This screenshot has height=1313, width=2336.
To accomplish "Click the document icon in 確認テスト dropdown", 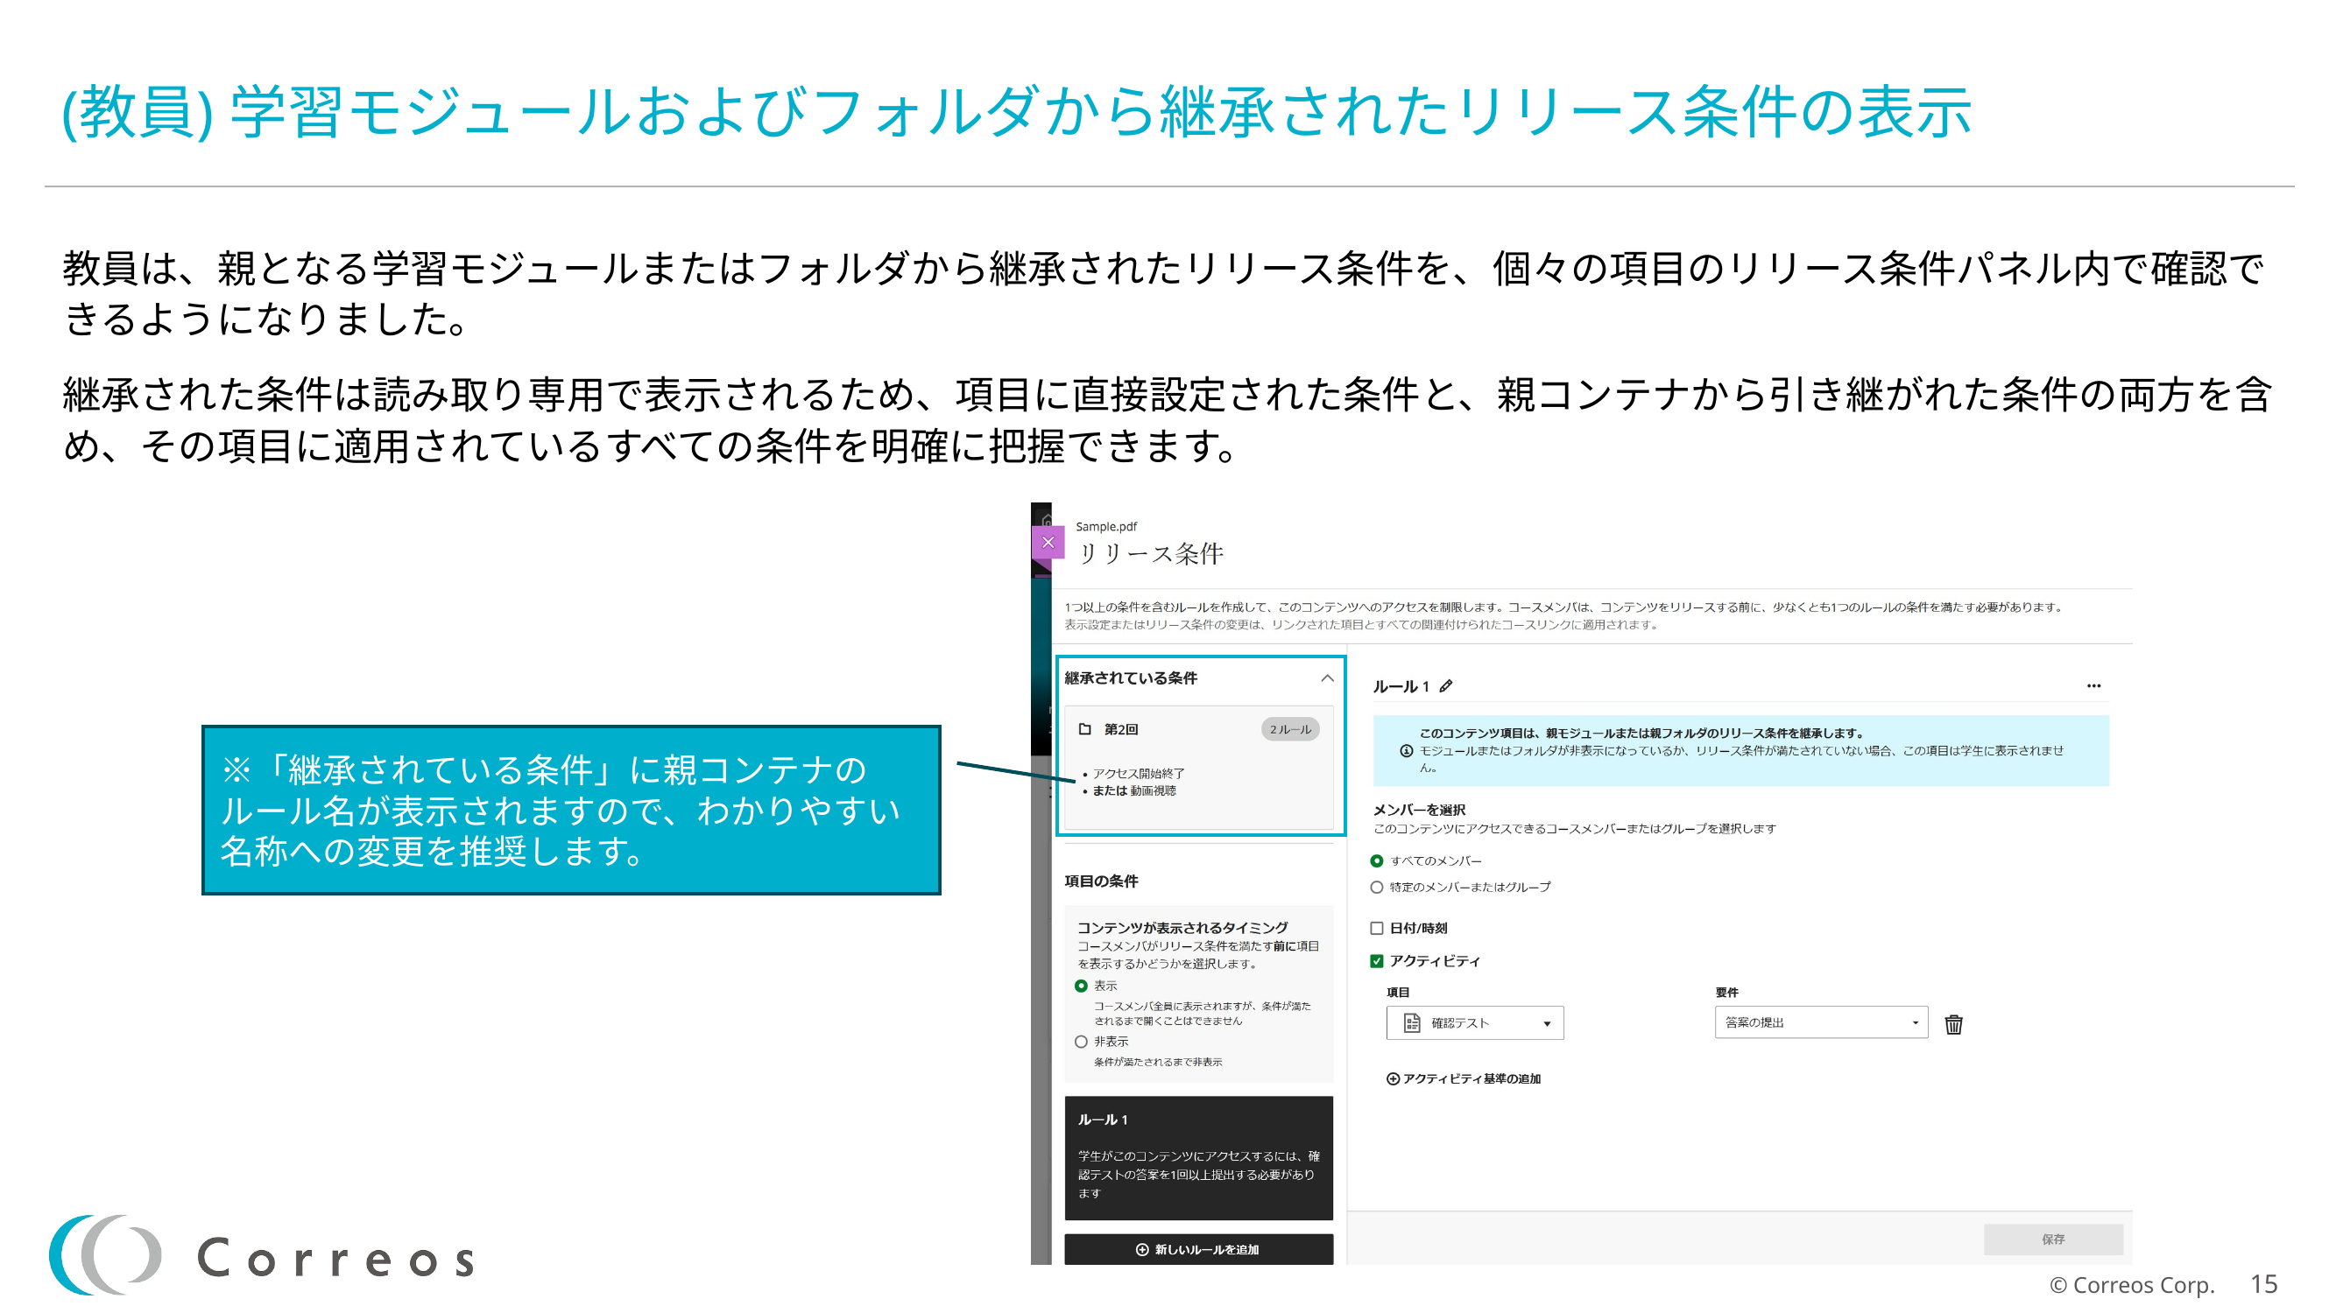I will (1411, 1023).
